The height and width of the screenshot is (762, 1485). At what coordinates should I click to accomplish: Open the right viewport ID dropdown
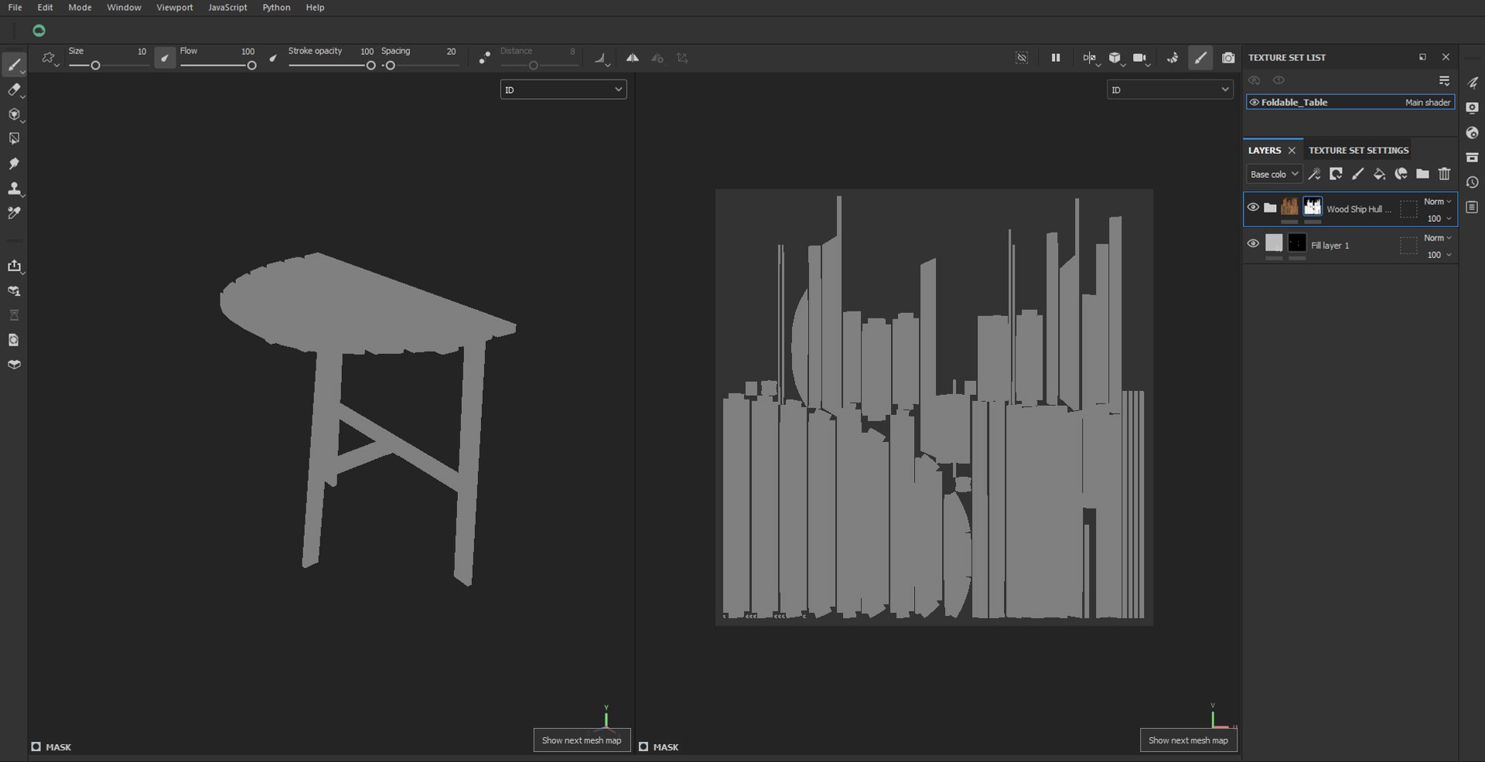[x=1169, y=90]
